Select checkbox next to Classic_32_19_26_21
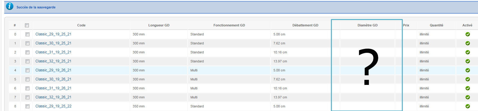478x111 pixels. [27, 97]
